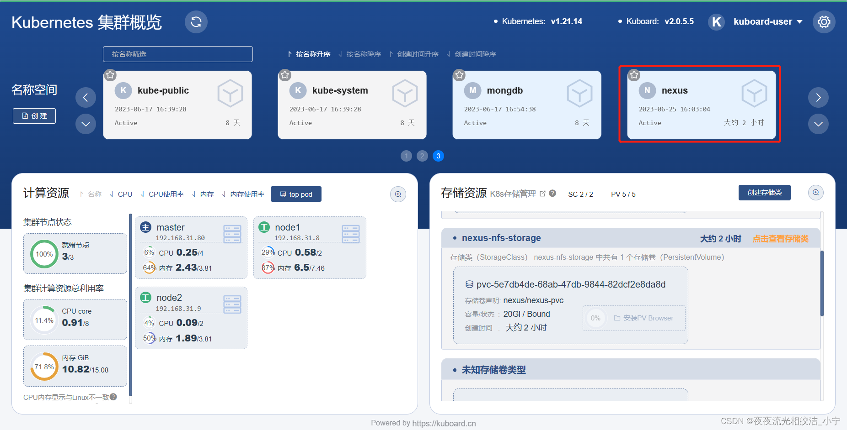The image size is (847, 430).
Task: Open the mongodb namespace card
Action: [x=527, y=105]
